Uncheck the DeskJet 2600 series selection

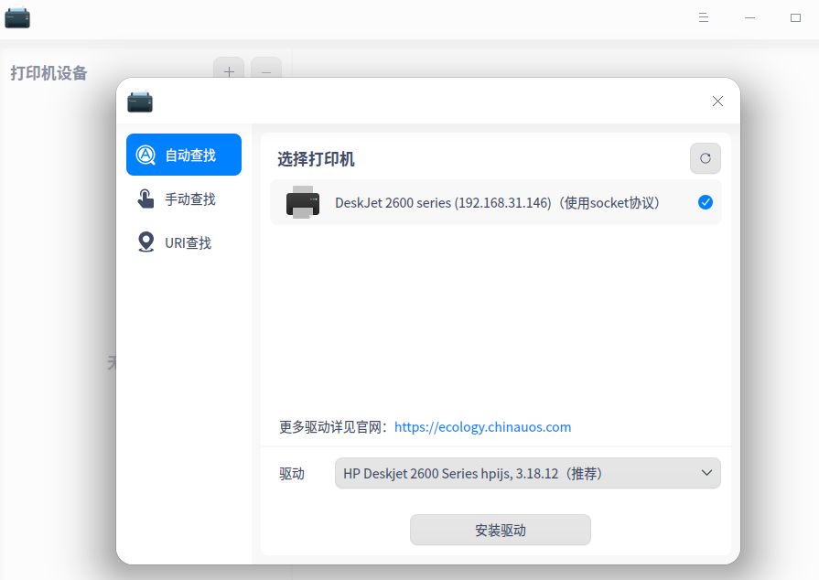tap(706, 202)
